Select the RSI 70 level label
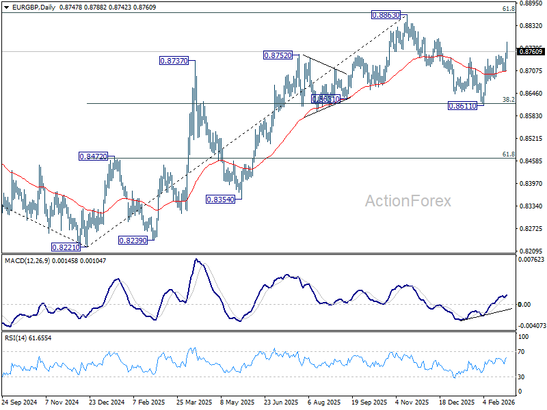This screenshot has height=410, width=547. point(521,352)
